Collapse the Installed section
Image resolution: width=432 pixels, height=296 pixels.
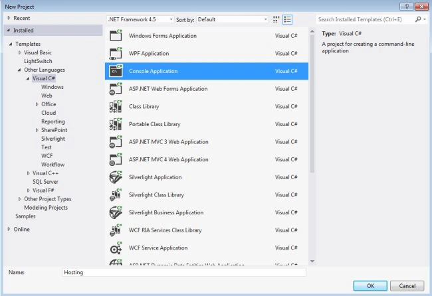[x=9, y=31]
